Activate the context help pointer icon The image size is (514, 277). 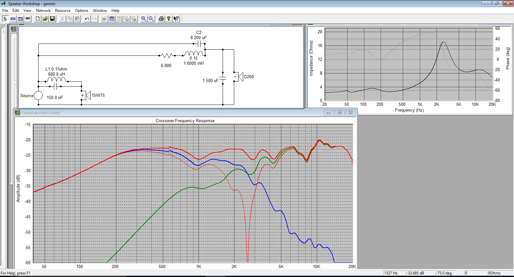pos(176,19)
